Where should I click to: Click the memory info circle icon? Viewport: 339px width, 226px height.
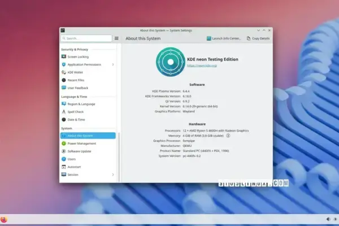pos(228,136)
